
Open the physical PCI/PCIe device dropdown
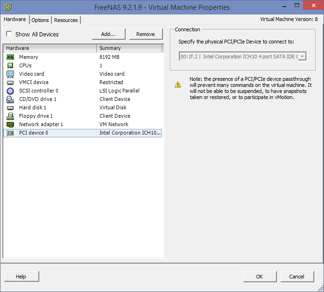click(x=302, y=56)
